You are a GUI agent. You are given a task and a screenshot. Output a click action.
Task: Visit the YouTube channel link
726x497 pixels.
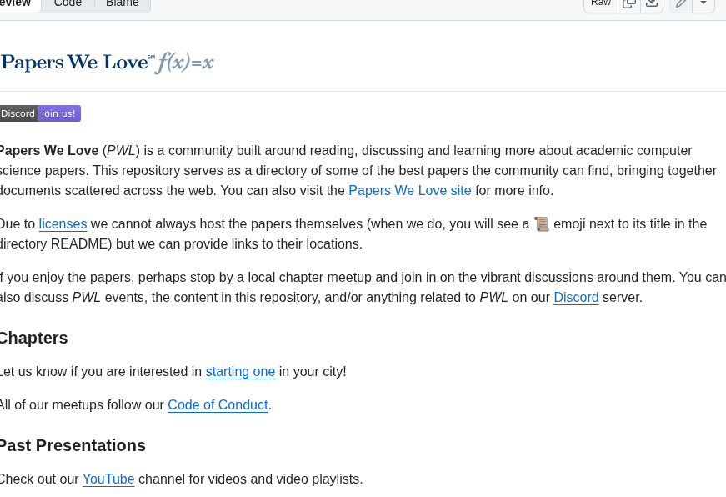click(x=108, y=479)
